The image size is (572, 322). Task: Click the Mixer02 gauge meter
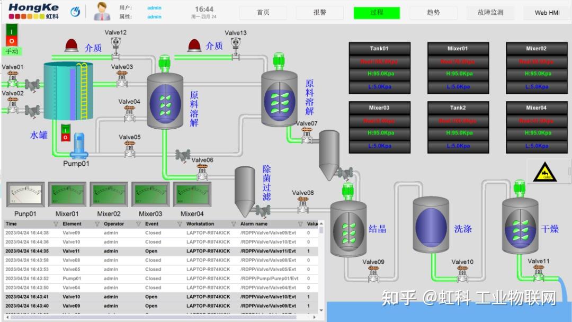pos(108,193)
